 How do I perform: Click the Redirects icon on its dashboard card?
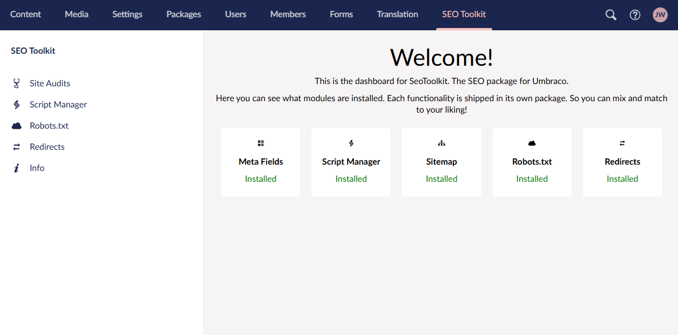(623, 142)
